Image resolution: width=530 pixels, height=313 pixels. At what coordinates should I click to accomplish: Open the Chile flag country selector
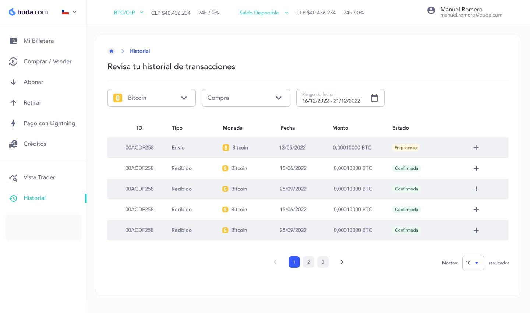69,12
